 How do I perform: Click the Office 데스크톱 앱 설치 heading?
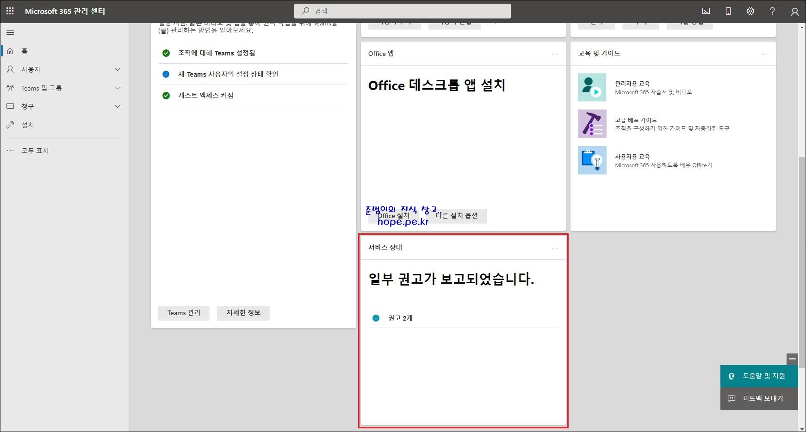[x=437, y=85]
